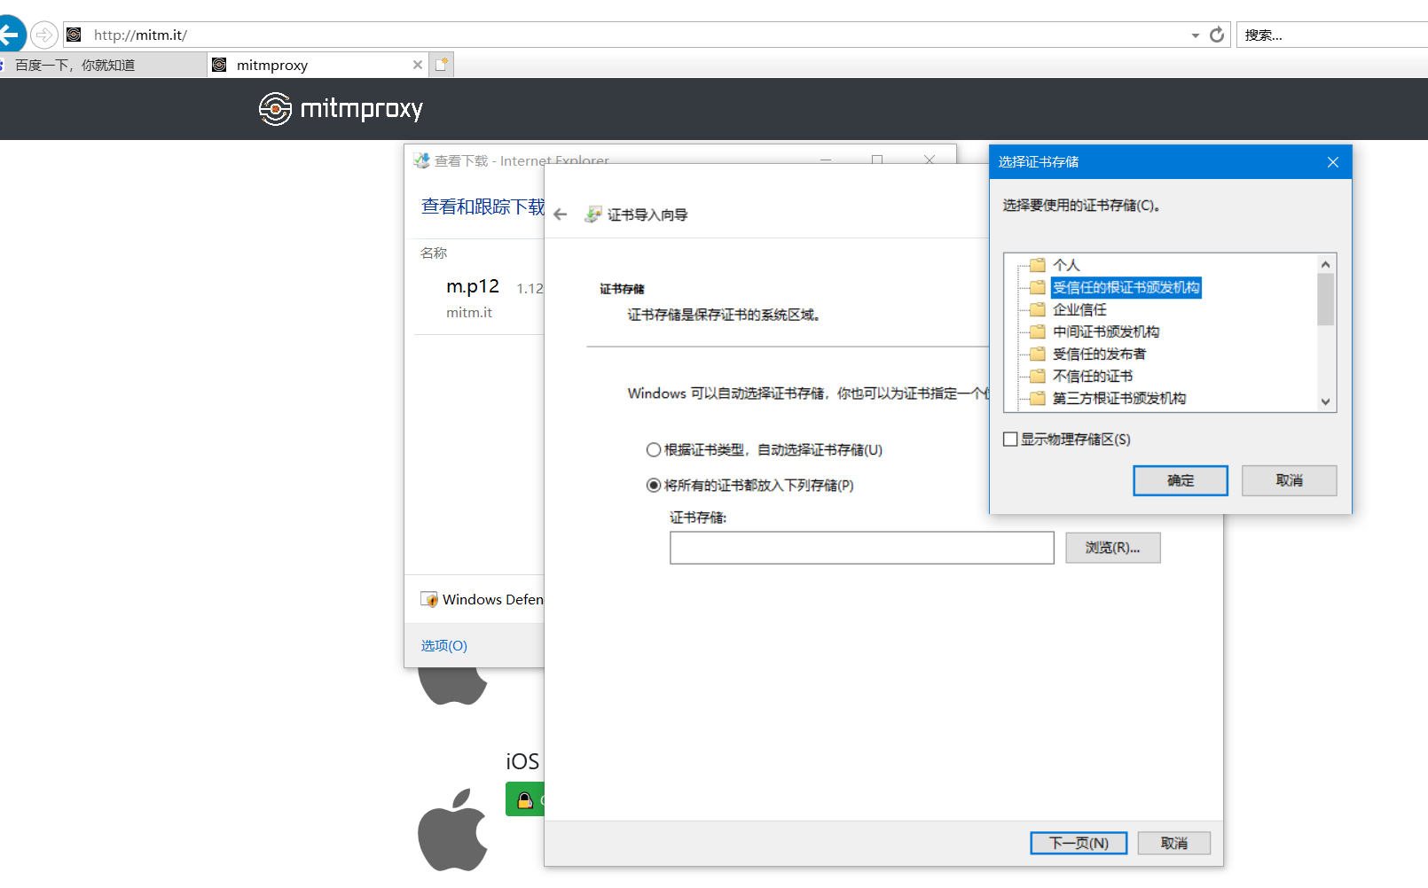Select automatic certificate store option (U)
The height and width of the screenshot is (888, 1428).
click(x=765, y=450)
